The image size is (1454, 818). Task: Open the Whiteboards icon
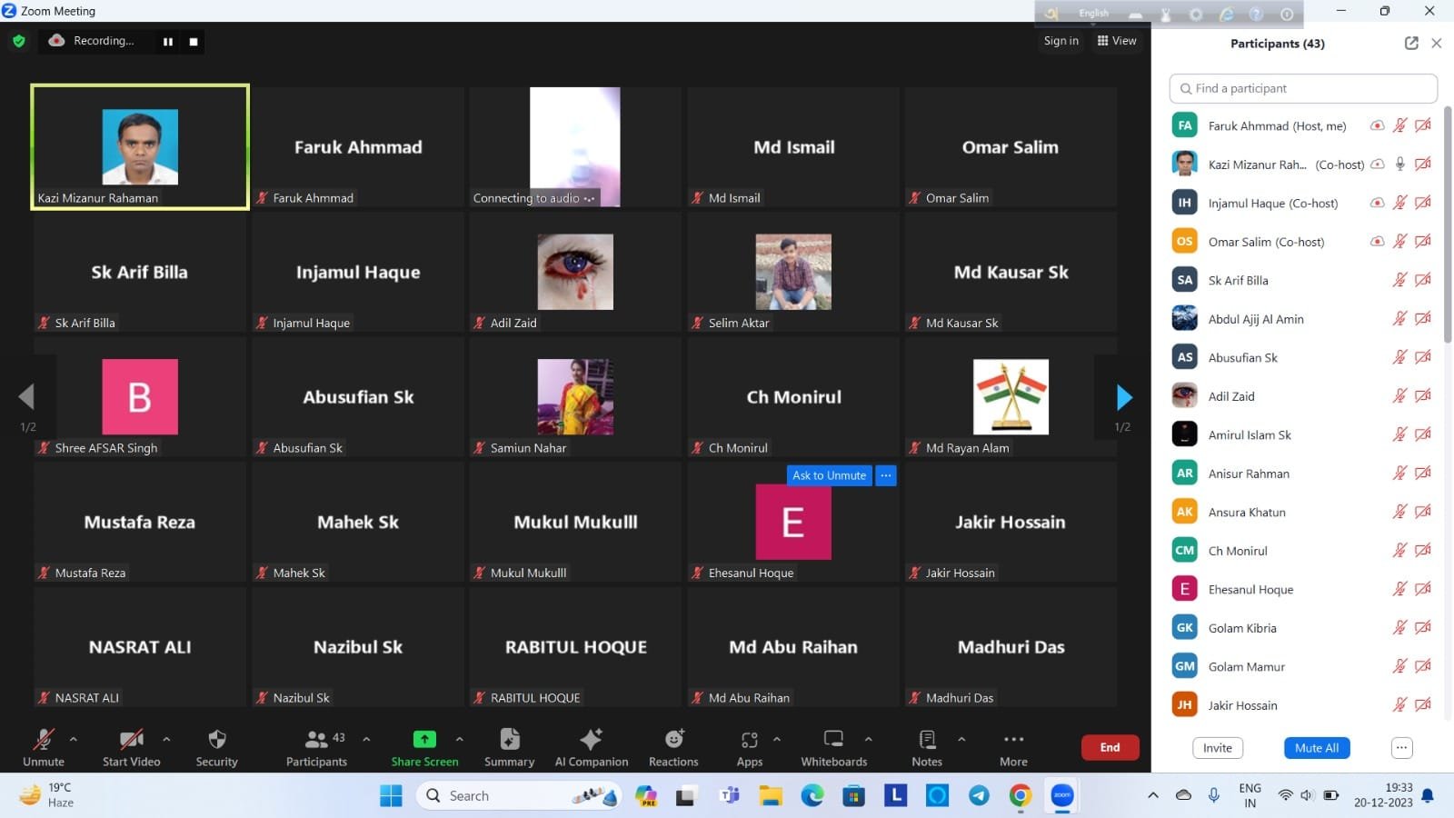(x=833, y=740)
